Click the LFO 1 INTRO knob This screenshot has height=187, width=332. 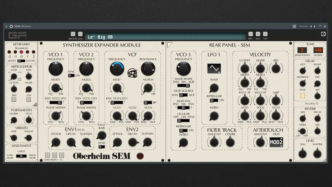pyautogui.click(x=214, y=116)
